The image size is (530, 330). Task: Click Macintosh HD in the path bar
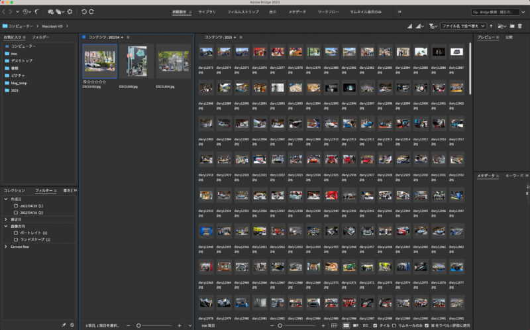(54, 26)
